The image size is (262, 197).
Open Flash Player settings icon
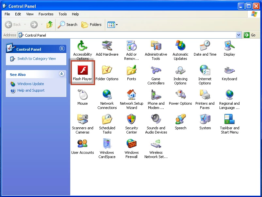tap(83, 70)
